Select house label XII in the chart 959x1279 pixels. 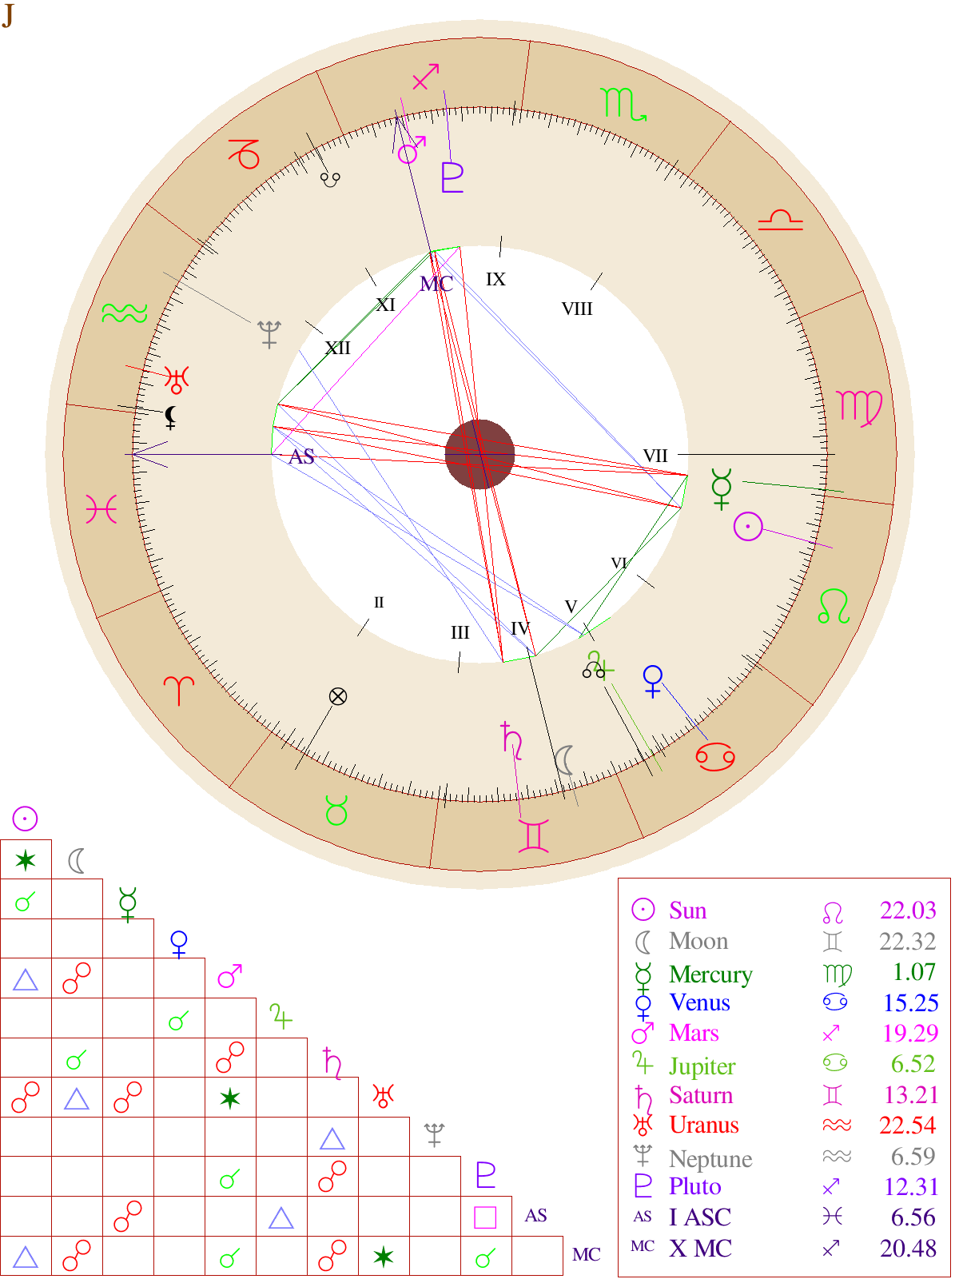coord(337,348)
